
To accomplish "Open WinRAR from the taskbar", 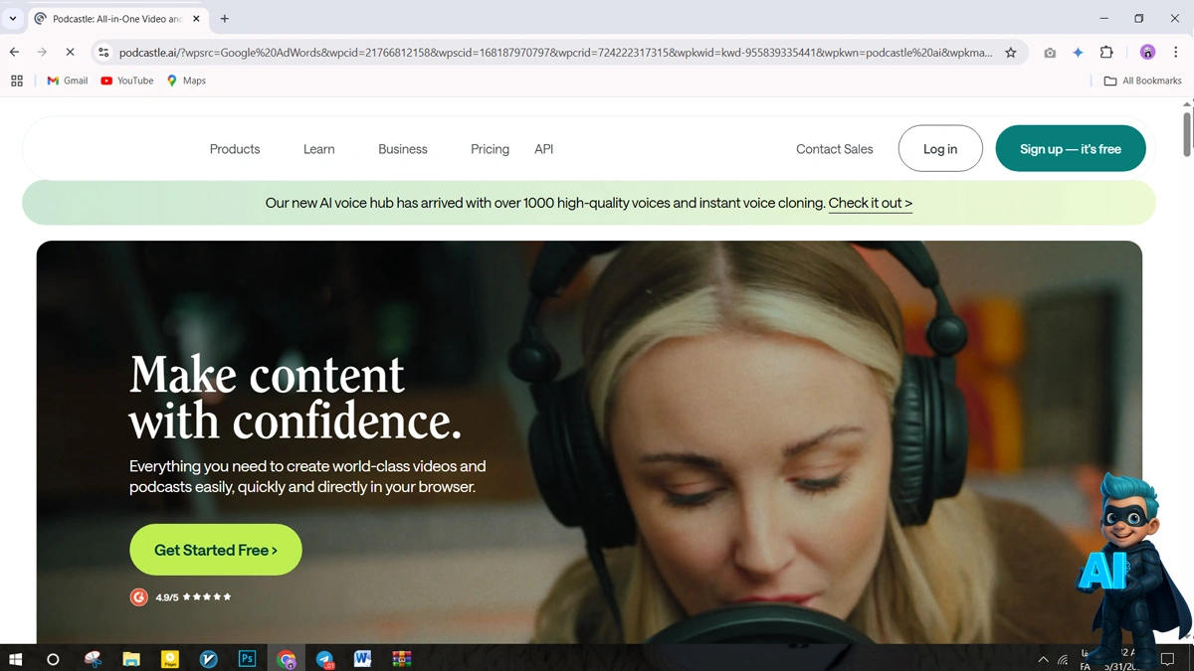I will point(401,659).
